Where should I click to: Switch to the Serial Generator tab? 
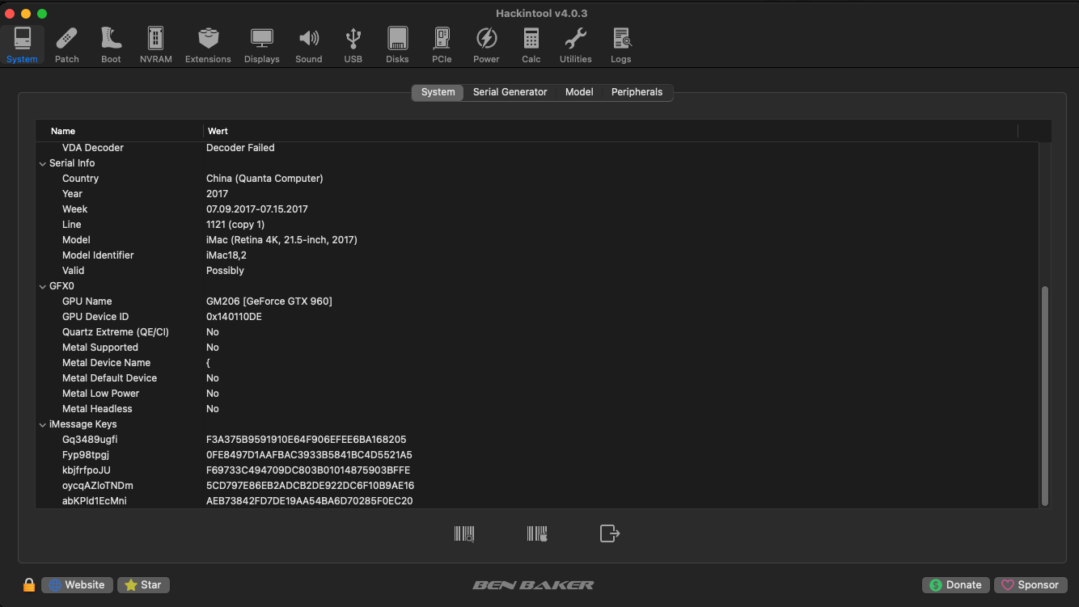coord(510,92)
